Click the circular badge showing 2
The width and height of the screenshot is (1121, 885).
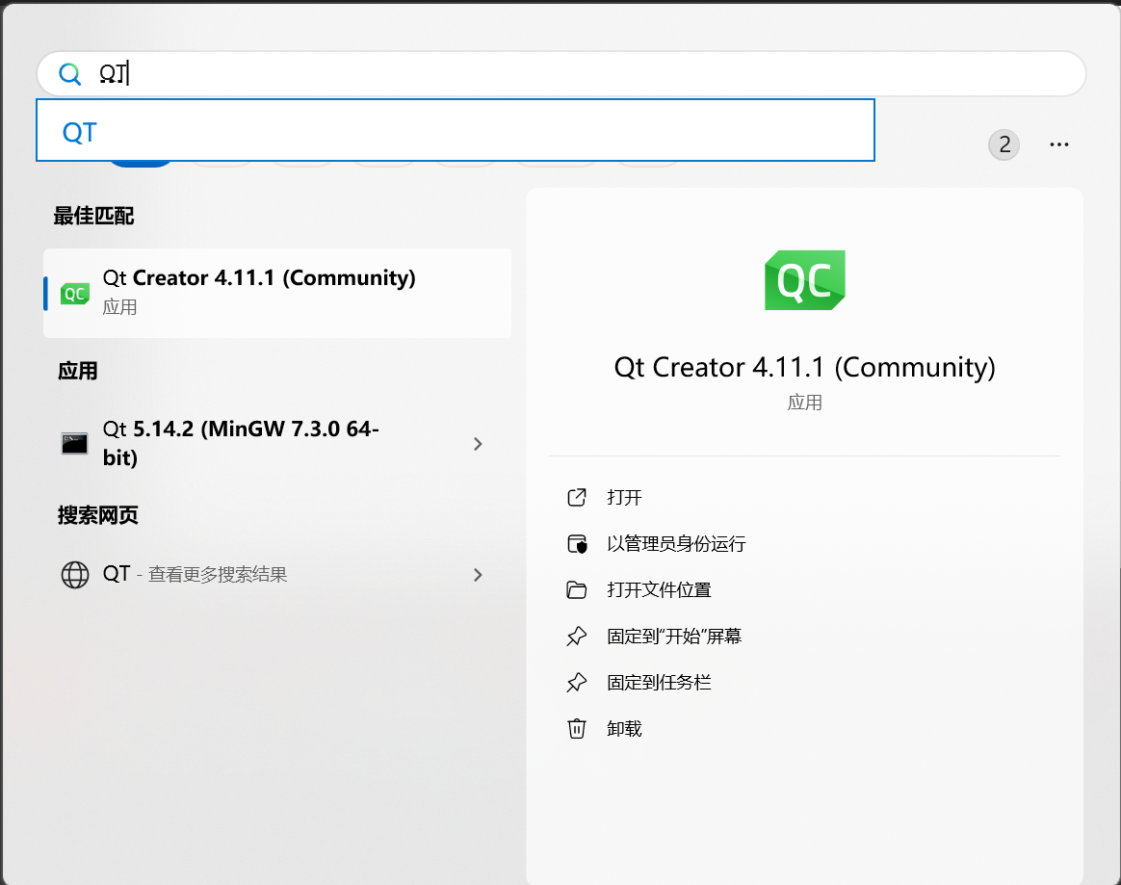(x=1004, y=145)
